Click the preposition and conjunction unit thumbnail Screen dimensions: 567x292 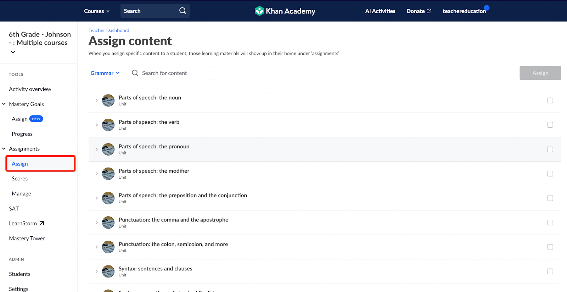coord(108,198)
